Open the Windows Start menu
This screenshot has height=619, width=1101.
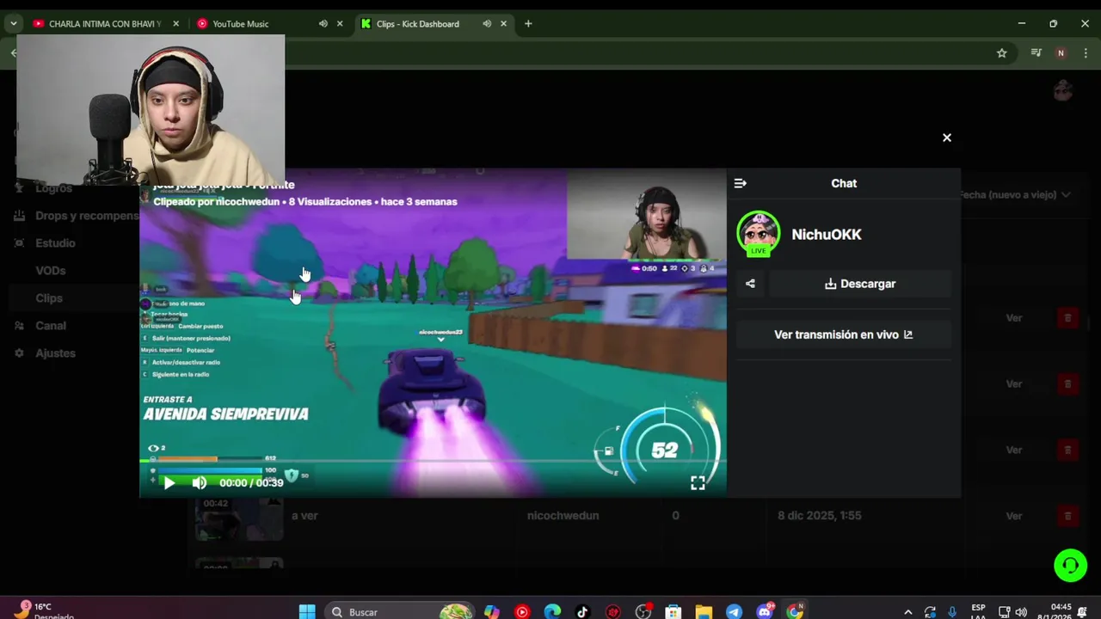[x=307, y=612]
